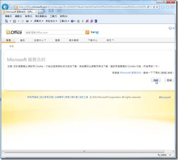Click the orange search button beside Bing
Viewport: 178px width, 160px height.
87,32
